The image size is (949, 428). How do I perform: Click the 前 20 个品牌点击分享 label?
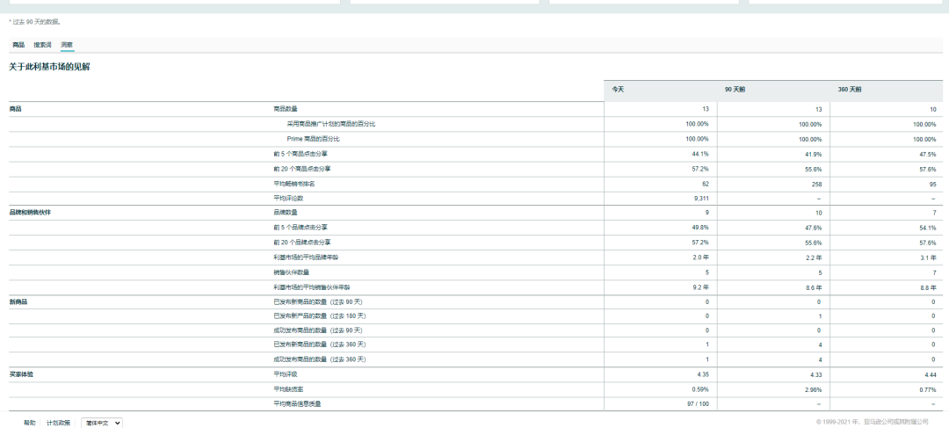[302, 243]
